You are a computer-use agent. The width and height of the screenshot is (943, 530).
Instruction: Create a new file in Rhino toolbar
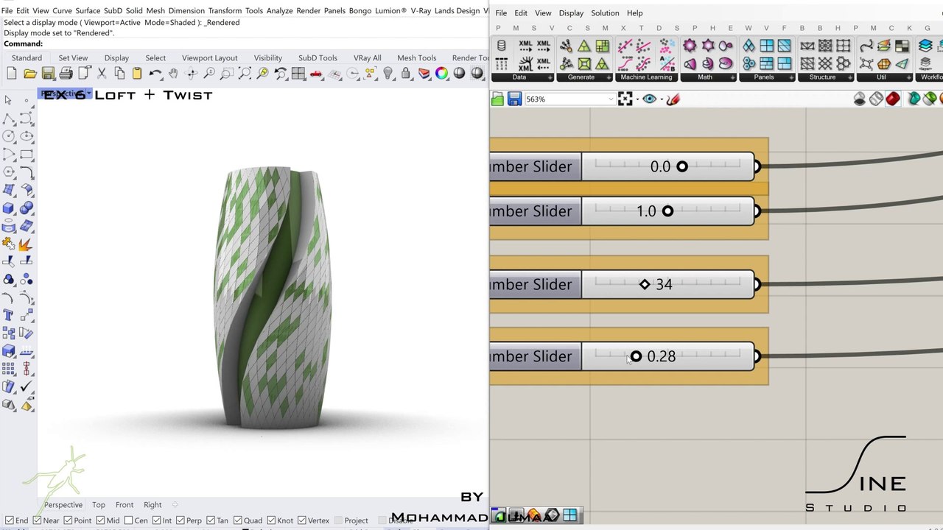point(12,74)
